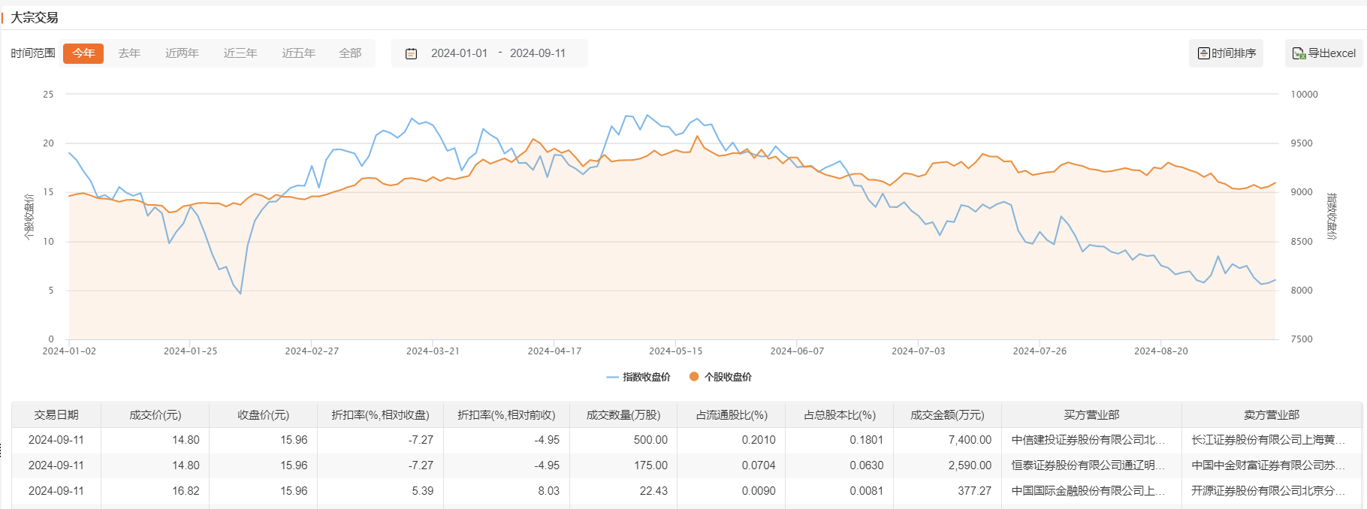
Task: Click the 导出excel export icon
Action: point(1298,53)
